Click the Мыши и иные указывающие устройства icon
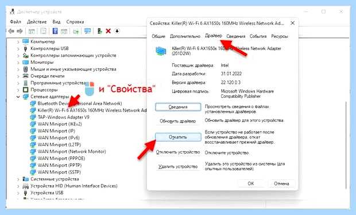The height and width of the screenshot is (215, 356). (x=26, y=69)
